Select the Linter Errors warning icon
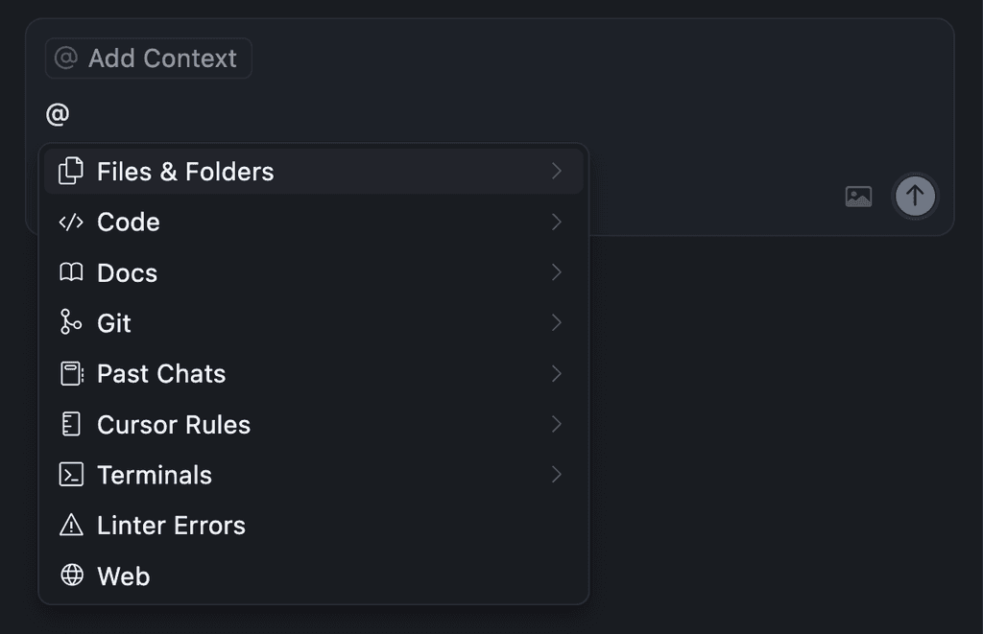 pos(69,525)
